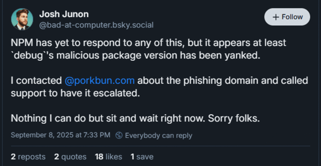The height and width of the screenshot is (166, 321).
Task: Click the September 8, 2025 timestamp
Action: click(61, 135)
